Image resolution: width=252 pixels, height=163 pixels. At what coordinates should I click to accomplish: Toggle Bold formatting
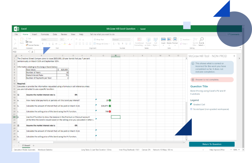(43, 44)
